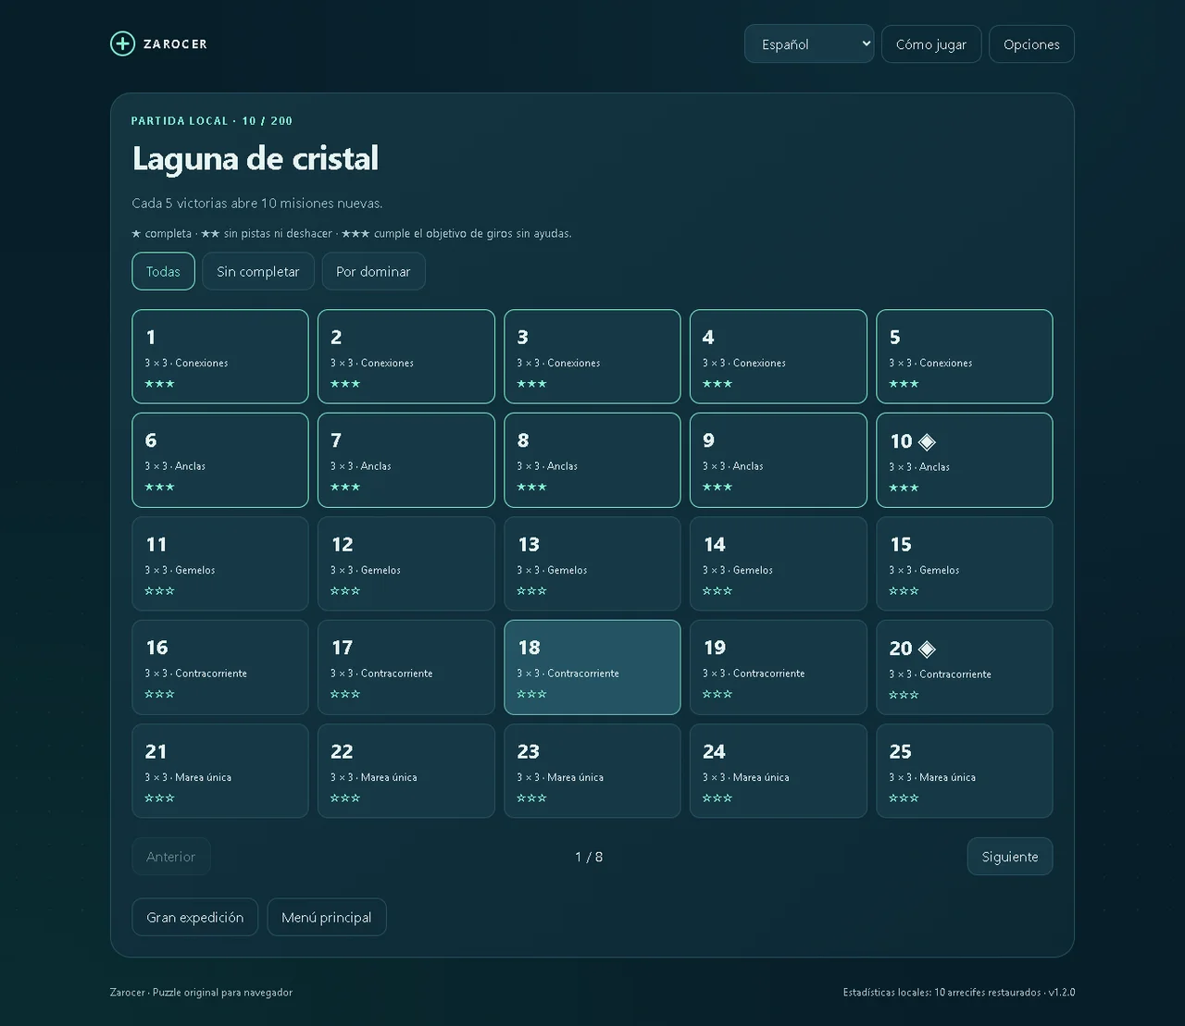Start the Gran expedición mode
The height and width of the screenshot is (1026, 1185).
coord(195,917)
